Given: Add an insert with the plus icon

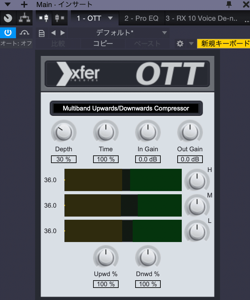Looking at the screenshot, I should [24, 4].
